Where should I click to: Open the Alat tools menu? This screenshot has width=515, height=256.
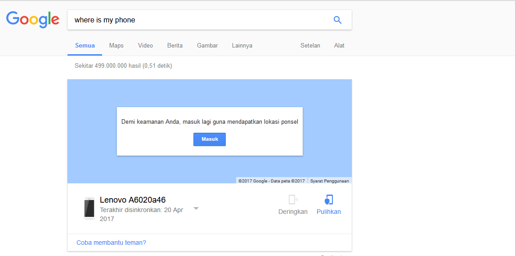339,45
